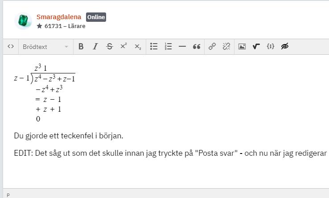Open the Brödtext paragraph style dropdown
The width and height of the screenshot is (329, 198).
45,46
